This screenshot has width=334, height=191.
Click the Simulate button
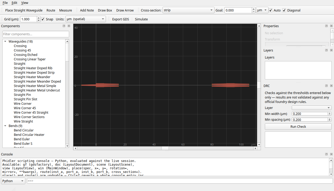[141, 19]
